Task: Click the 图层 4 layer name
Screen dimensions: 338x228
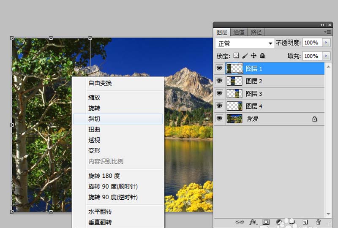Action: 254,106
